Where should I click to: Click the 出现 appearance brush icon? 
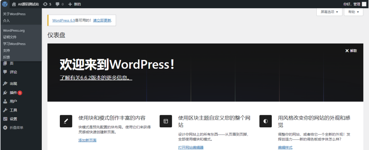[5, 84]
